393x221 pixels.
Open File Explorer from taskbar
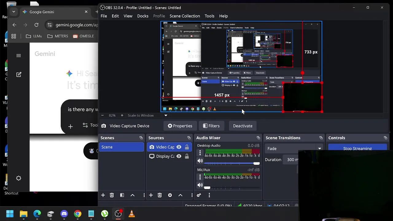[24, 214]
